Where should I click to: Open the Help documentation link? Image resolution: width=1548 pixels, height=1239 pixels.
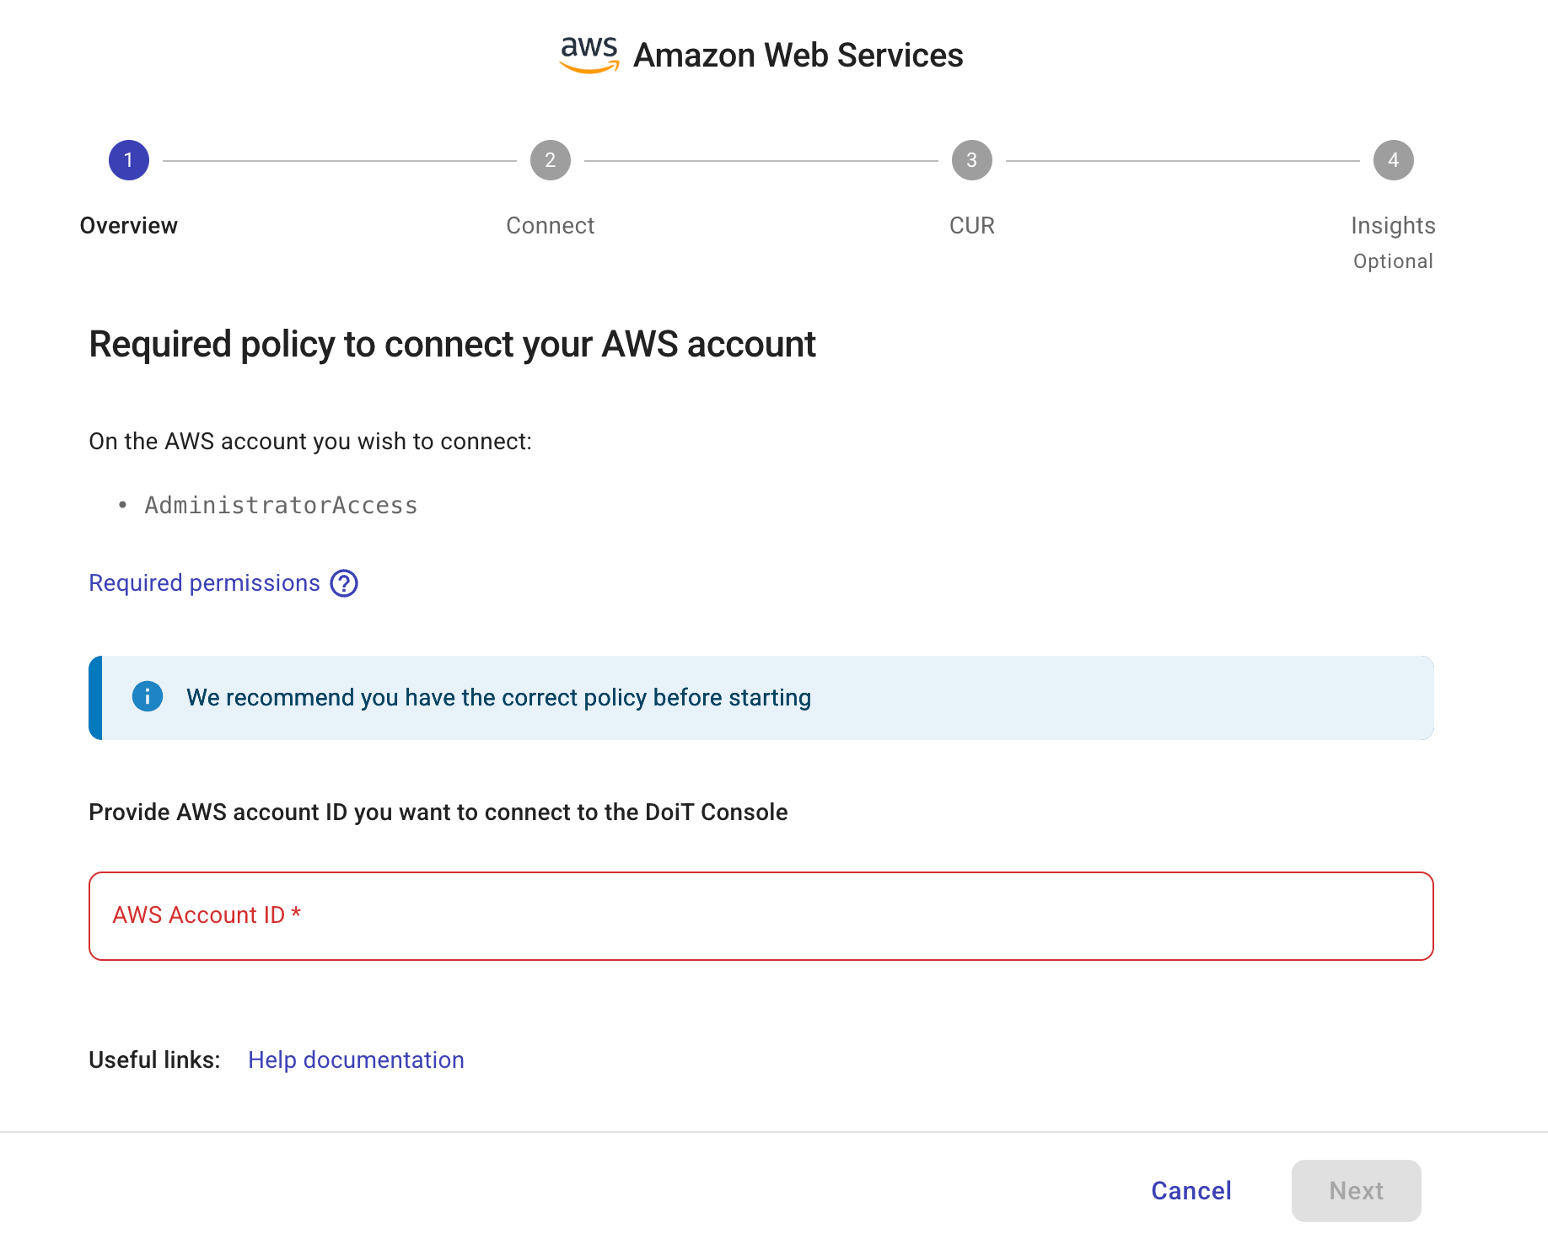(355, 1059)
